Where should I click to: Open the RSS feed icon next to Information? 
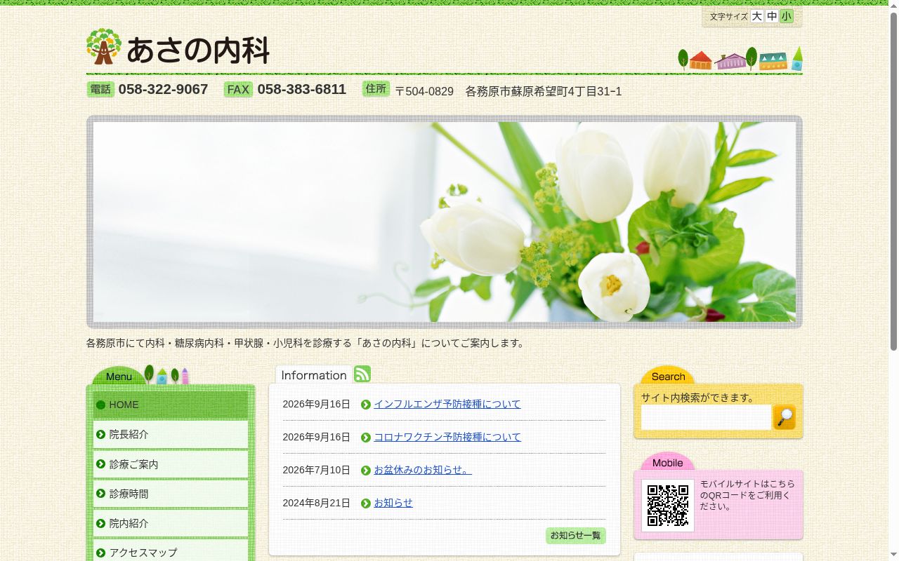362,374
